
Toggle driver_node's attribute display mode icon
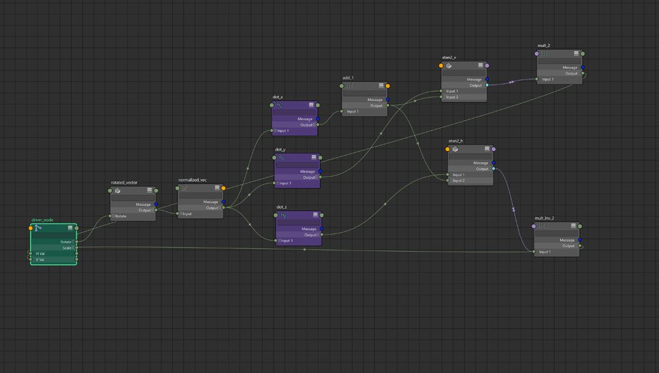[71, 227]
